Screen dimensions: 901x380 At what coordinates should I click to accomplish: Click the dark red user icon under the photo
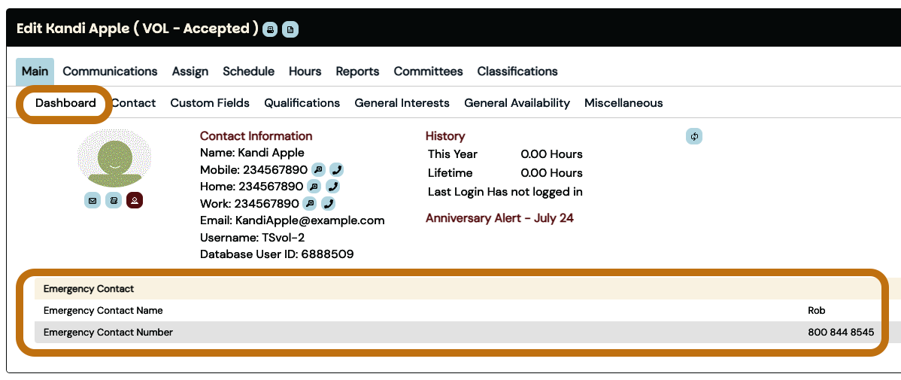tap(135, 200)
